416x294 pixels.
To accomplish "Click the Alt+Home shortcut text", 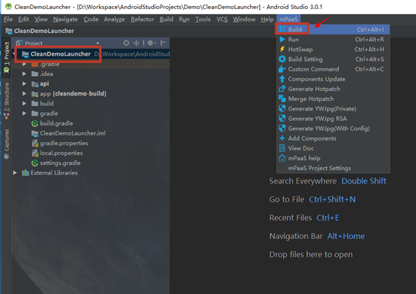I will [x=346, y=236].
